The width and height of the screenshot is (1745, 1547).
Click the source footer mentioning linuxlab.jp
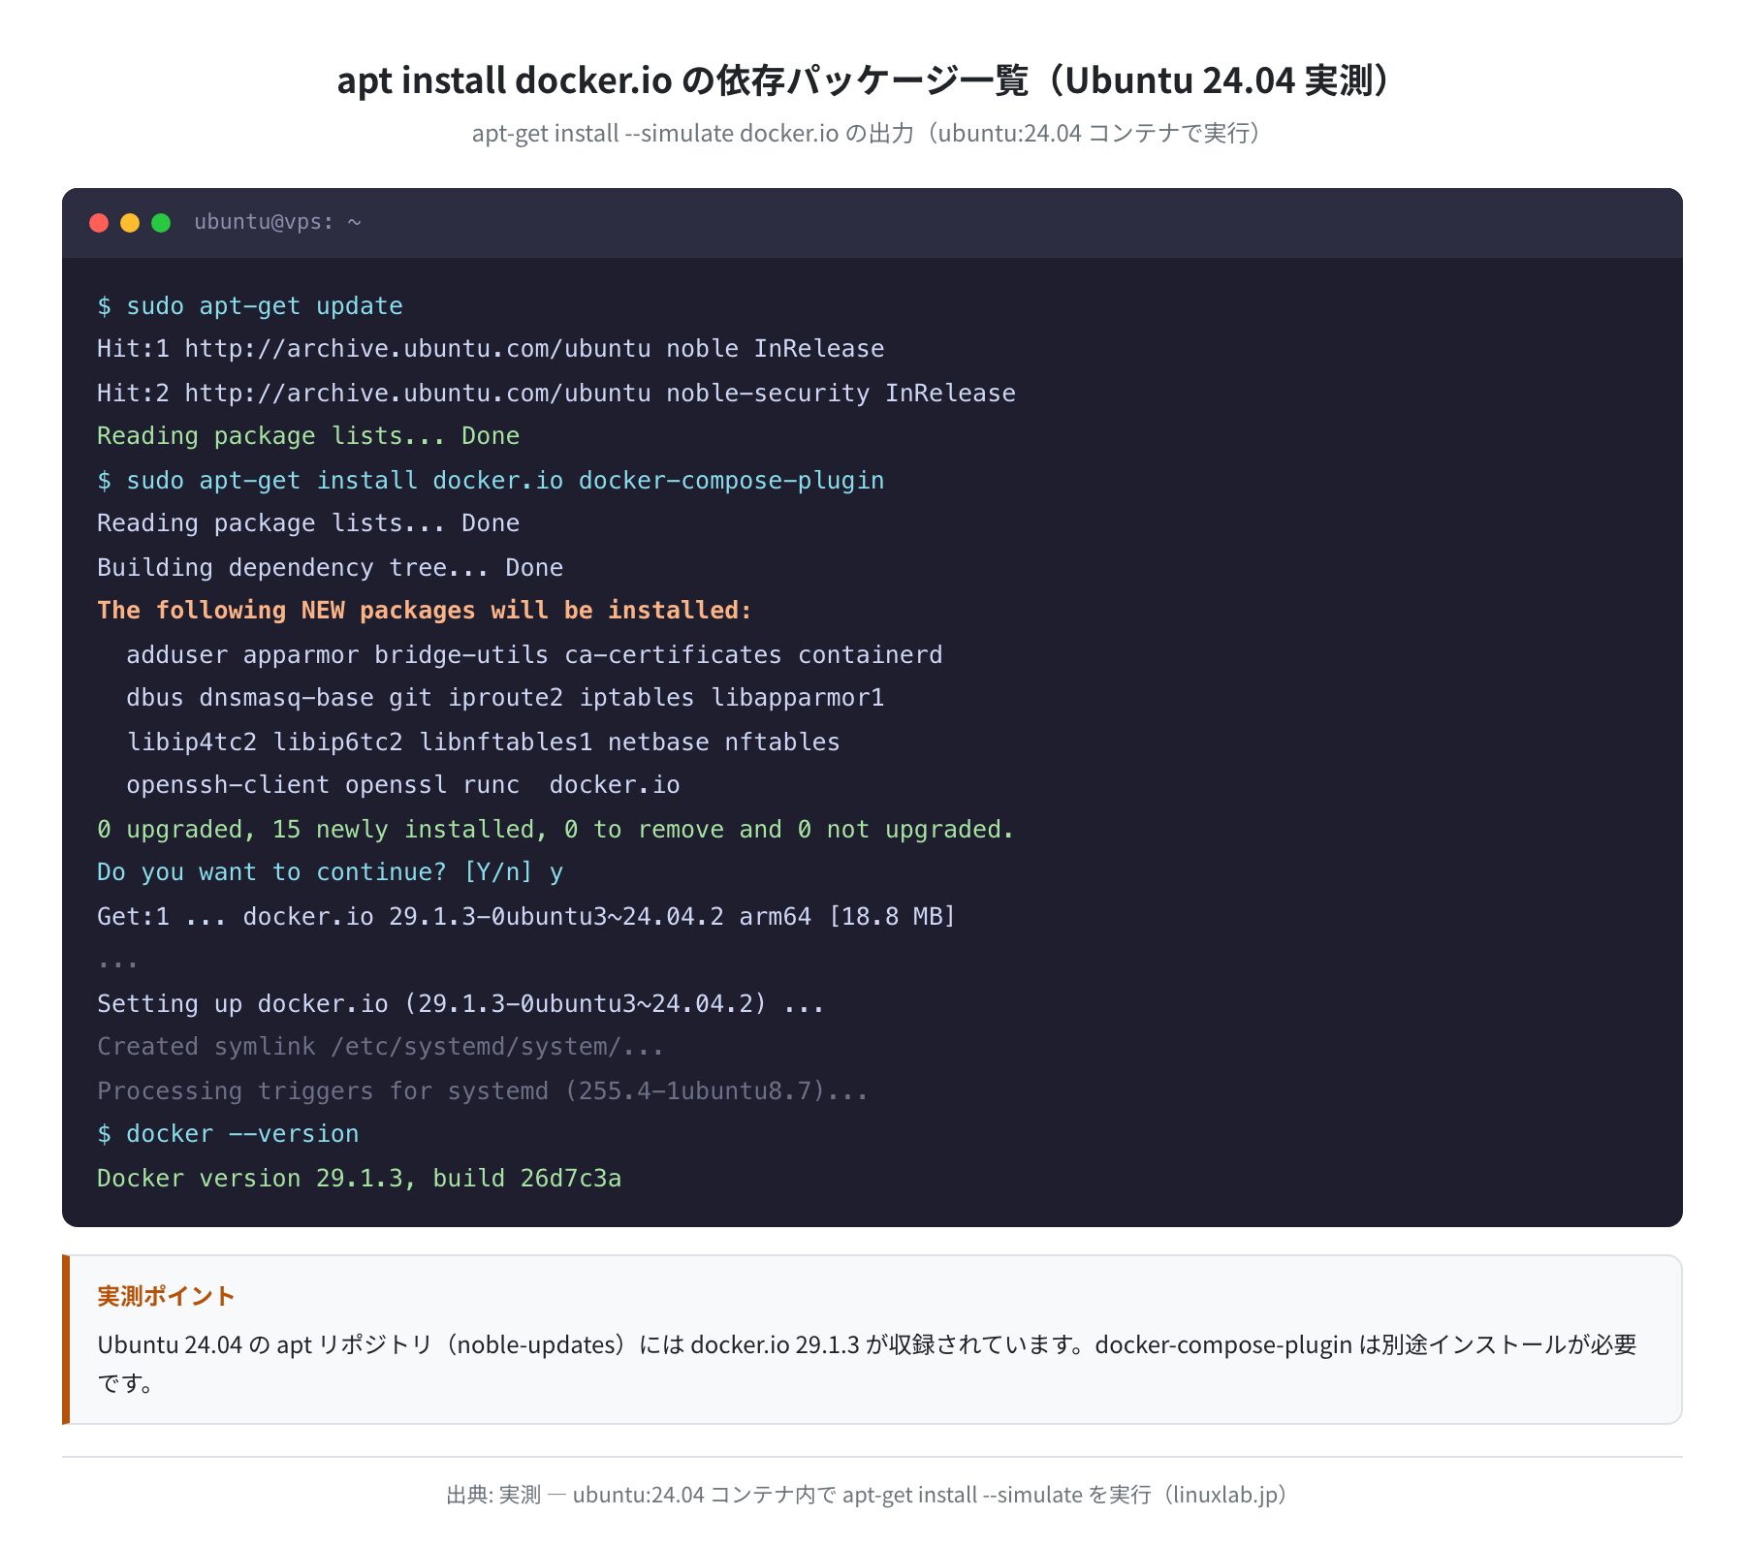pos(867,1495)
